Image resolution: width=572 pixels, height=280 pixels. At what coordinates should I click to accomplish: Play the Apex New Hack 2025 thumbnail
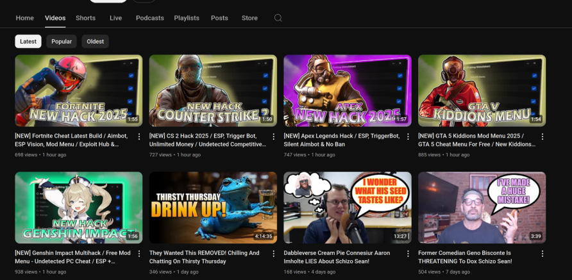click(348, 90)
